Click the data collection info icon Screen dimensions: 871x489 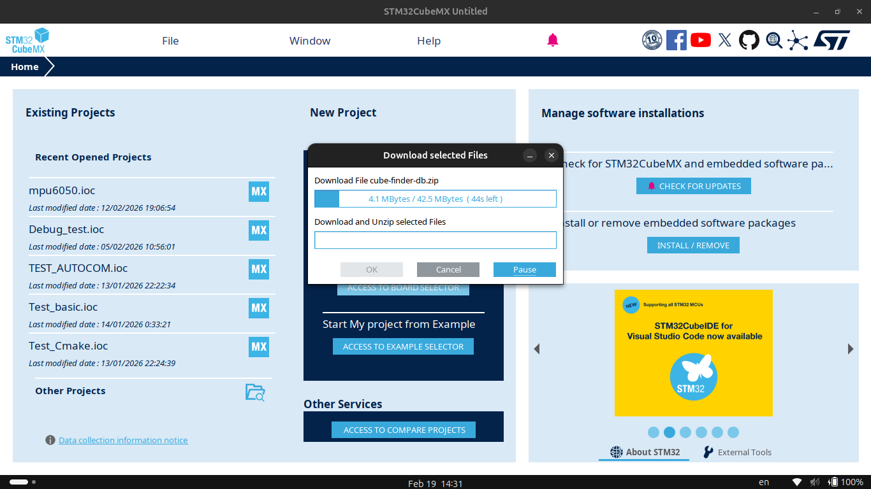pos(50,440)
